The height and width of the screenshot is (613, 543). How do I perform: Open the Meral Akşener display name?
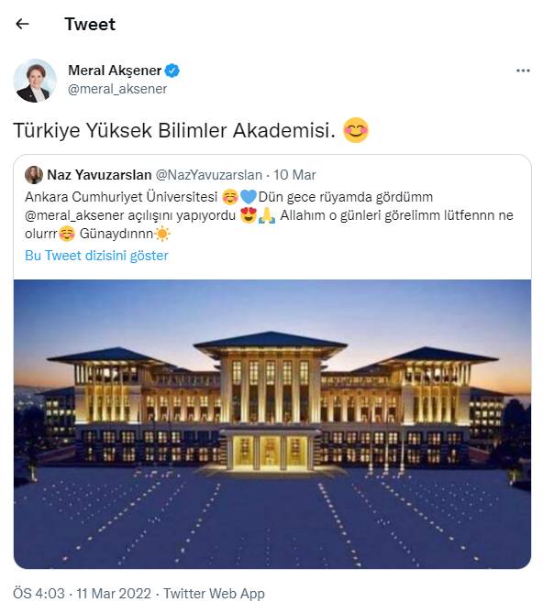(115, 71)
